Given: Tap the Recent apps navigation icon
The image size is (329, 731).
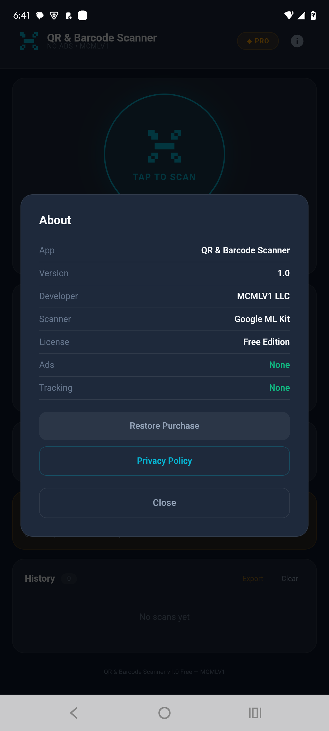Looking at the screenshot, I should coord(255,713).
